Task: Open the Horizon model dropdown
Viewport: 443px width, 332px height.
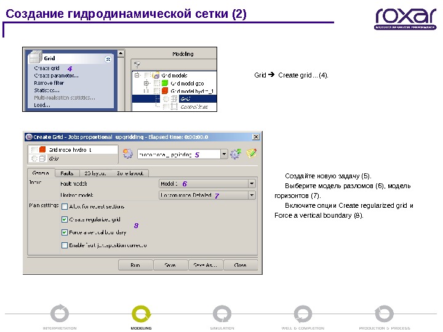Action: pos(207,196)
